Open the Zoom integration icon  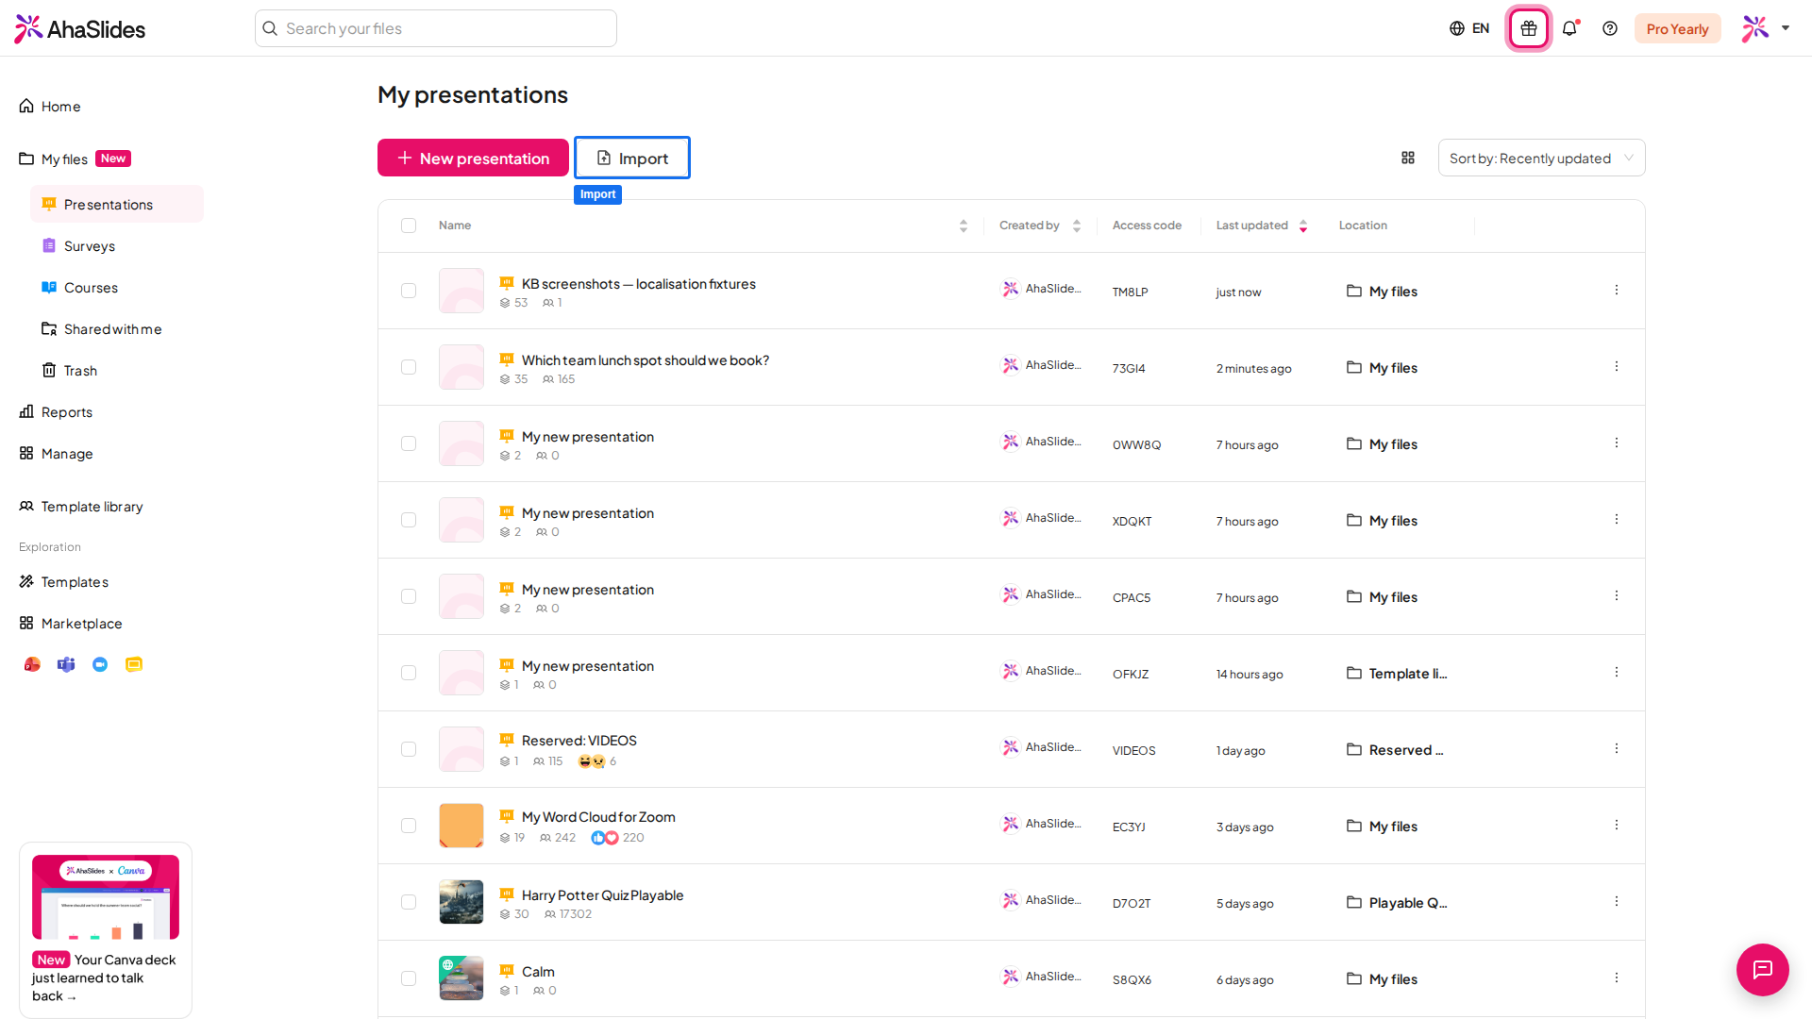pyautogui.click(x=100, y=664)
